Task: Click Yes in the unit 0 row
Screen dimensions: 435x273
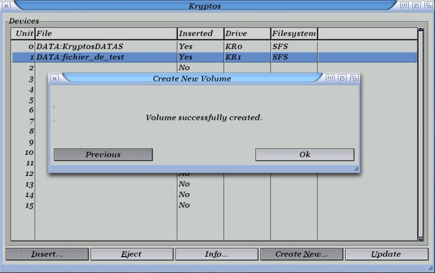Action: 185,47
